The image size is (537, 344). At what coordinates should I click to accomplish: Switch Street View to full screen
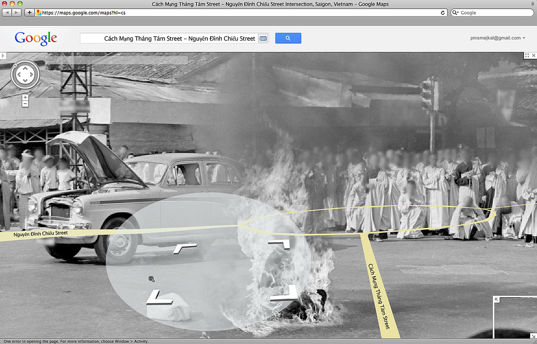(x=527, y=55)
